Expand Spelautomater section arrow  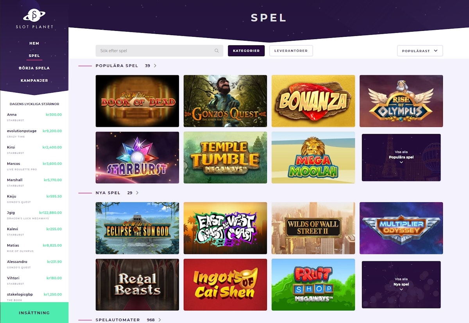coord(159,320)
